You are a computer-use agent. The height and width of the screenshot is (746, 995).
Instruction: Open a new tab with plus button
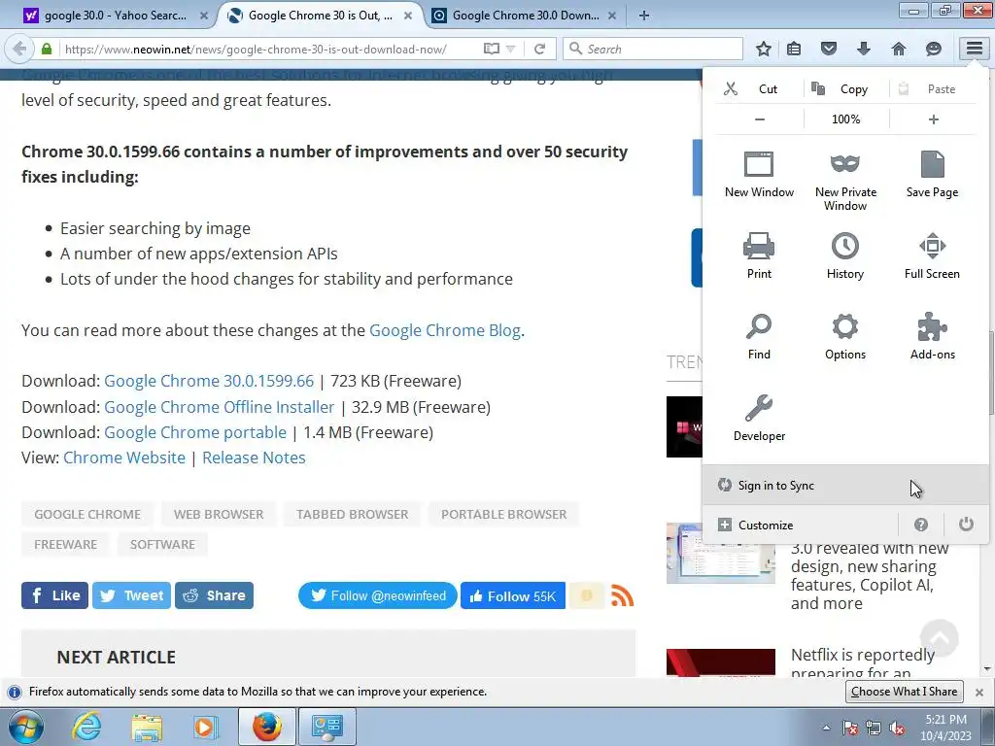[643, 16]
